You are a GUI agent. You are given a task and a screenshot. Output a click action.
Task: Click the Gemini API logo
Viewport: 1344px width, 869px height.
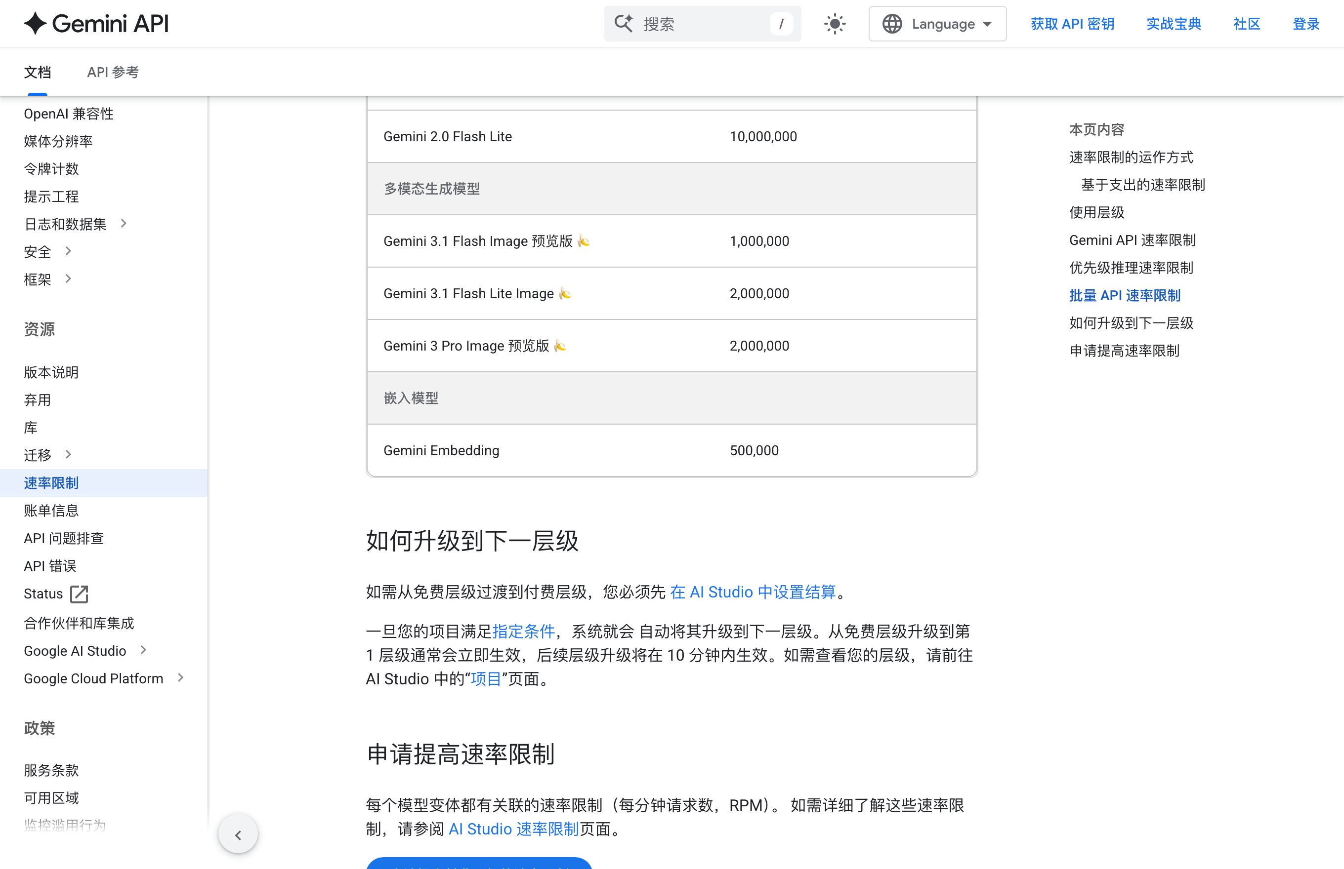coord(96,24)
